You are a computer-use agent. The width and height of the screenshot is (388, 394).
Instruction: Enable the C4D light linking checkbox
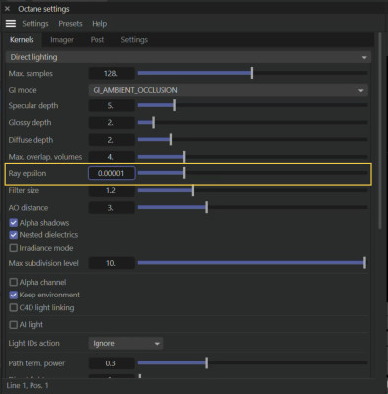point(14,307)
